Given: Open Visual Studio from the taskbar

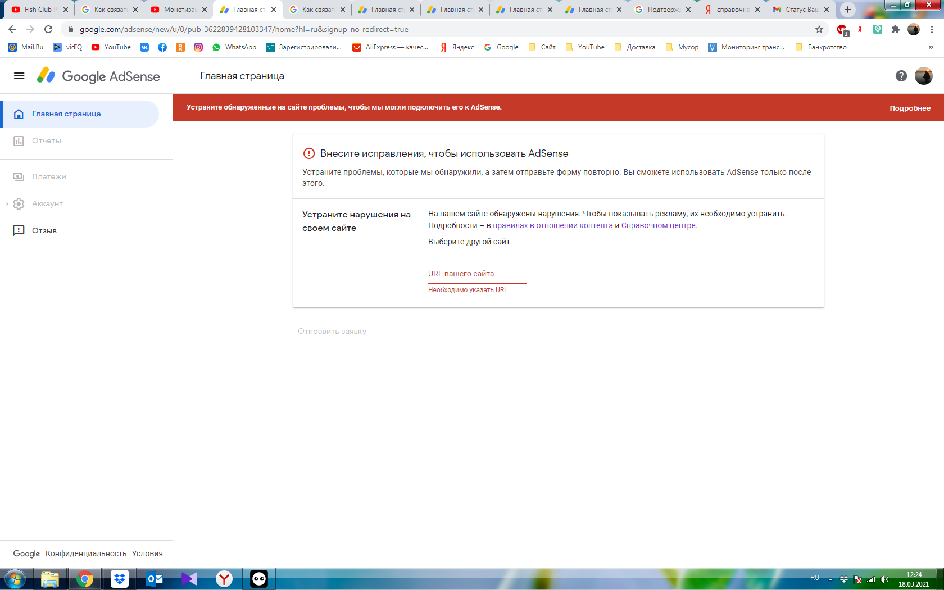Looking at the screenshot, I should point(189,579).
